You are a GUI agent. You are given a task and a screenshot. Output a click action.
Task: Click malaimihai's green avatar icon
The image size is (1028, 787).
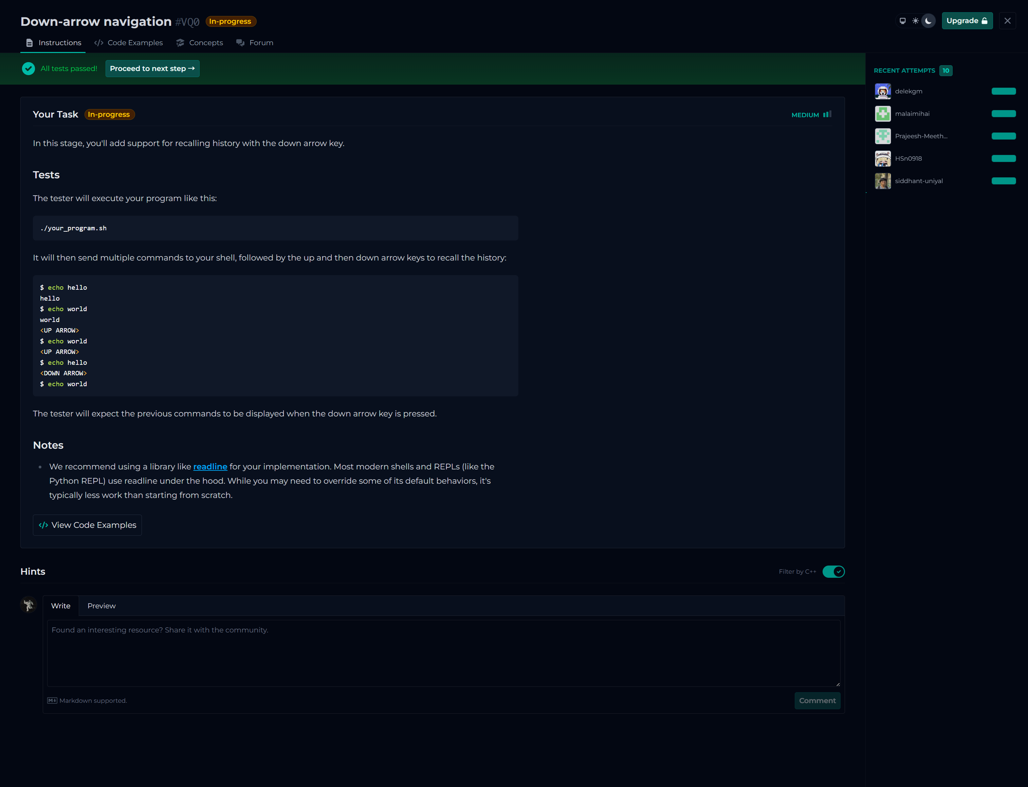pos(883,114)
